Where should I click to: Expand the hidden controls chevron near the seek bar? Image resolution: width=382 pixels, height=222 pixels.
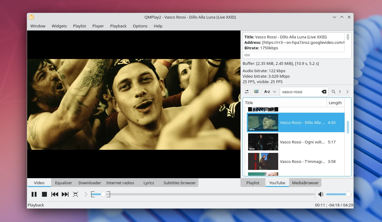click(x=86, y=194)
